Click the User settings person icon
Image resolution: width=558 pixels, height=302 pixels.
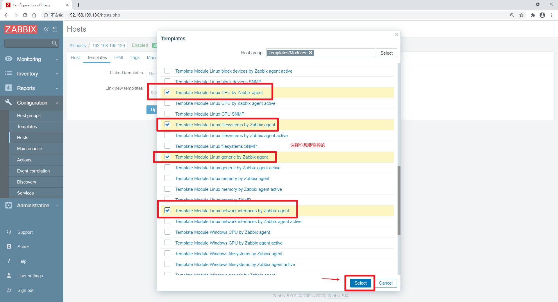click(9, 276)
